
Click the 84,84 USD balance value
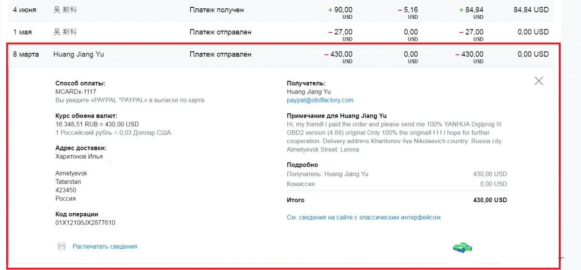[x=531, y=10]
